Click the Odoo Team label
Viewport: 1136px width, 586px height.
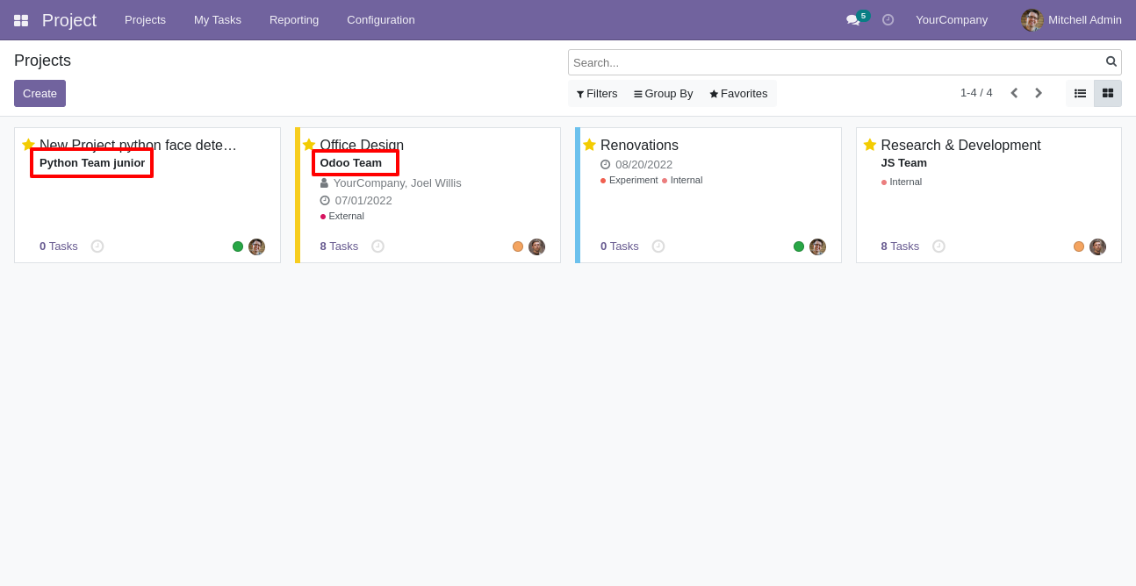click(x=351, y=163)
